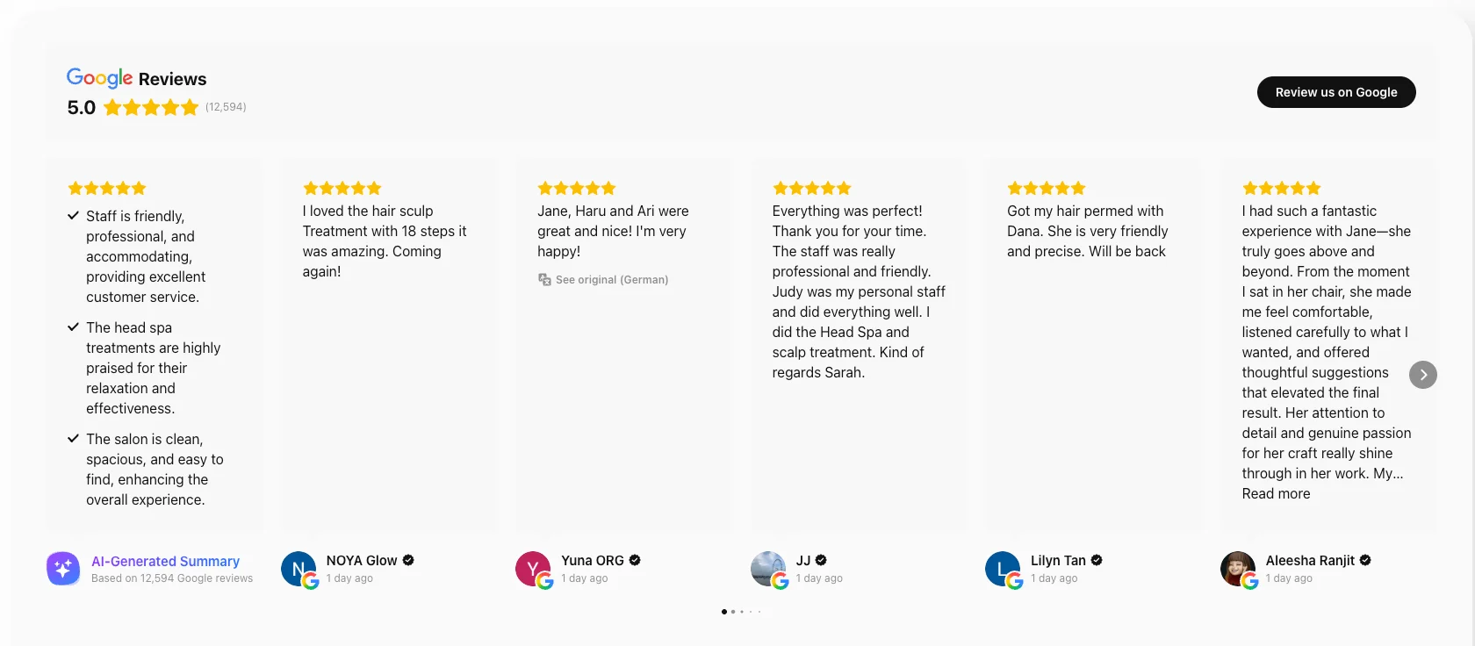Click Lilyn Tan's avatar icon
Viewport: 1475px width, 646px height.
point(1003,569)
